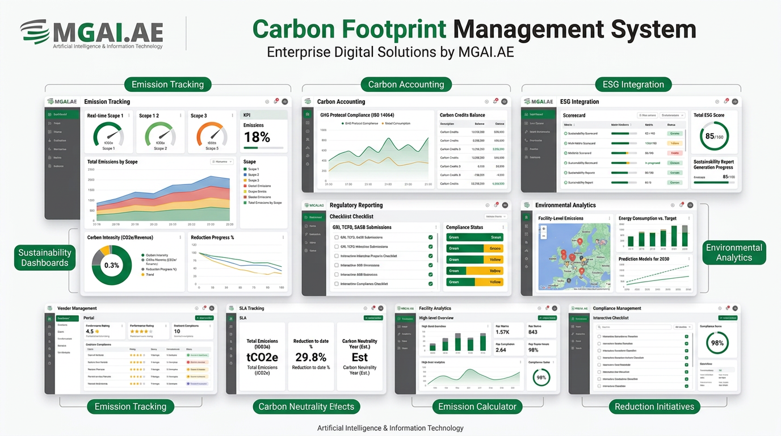Select Dashboard item in Emission Tracking sidebar
The image size is (781, 436).
click(x=62, y=114)
